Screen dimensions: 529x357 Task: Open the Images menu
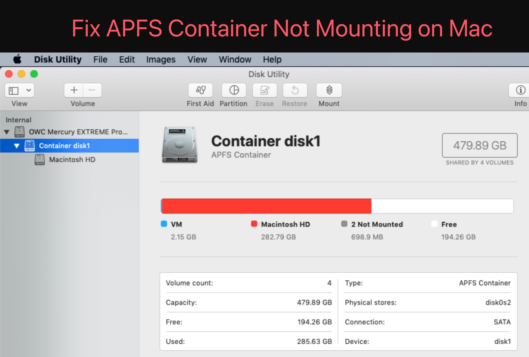point(161,59)
